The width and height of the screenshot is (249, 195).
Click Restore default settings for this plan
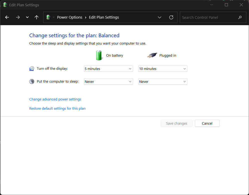(57, 108)
